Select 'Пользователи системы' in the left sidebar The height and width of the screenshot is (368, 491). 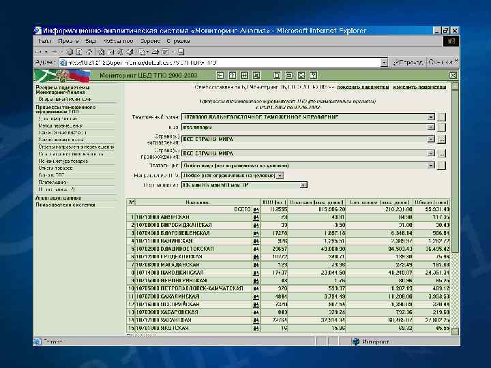(x=65, y=204)
